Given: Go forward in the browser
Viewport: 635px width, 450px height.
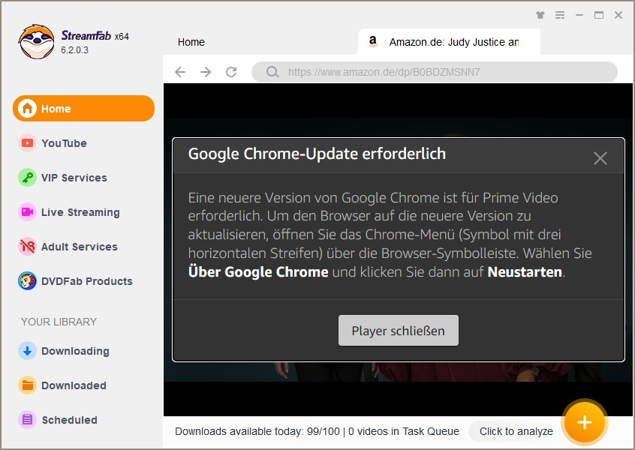Looking at the screenshot, I should point(206,72).
